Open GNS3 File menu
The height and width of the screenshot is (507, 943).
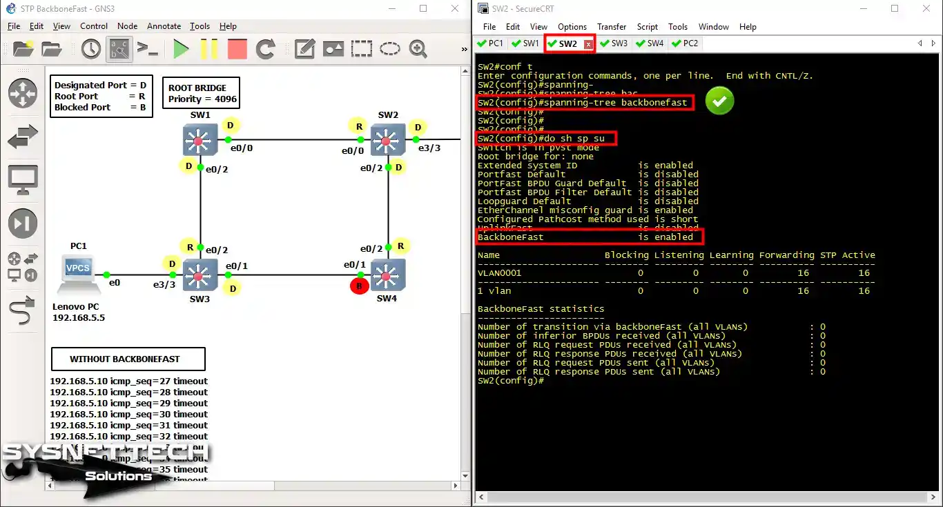14,26
